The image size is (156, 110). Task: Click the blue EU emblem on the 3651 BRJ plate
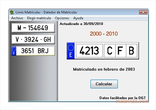14,51
